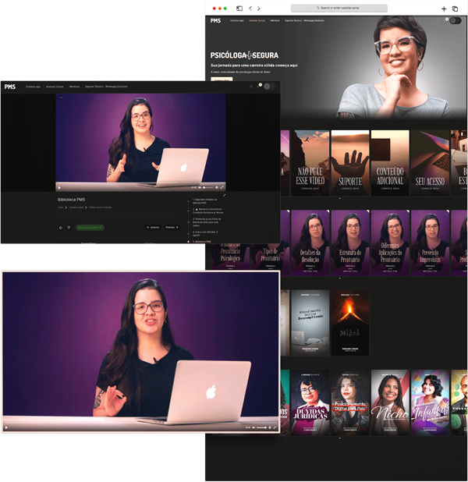Open the 'Magma' volcano course card
This screenshot has height=482, width=468.
coord(350,323)
